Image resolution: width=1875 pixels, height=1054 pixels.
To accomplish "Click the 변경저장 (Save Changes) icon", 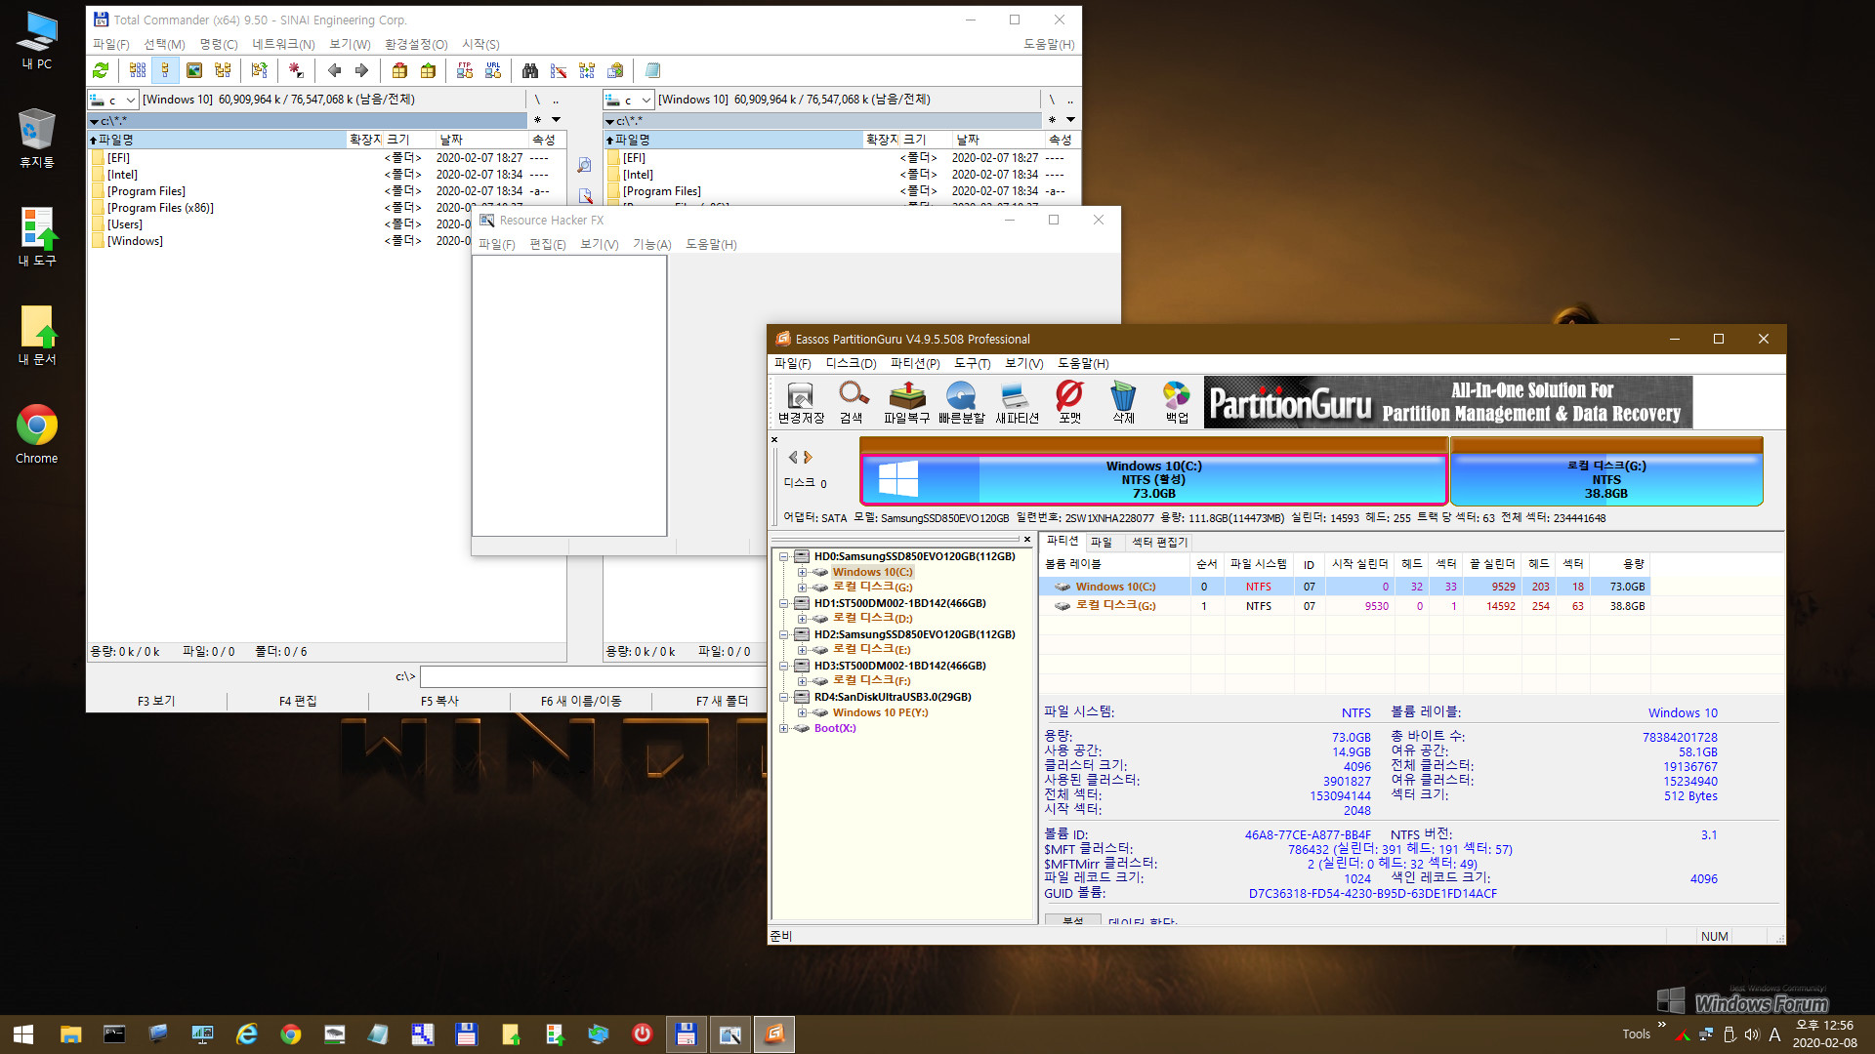I will 799,400.
